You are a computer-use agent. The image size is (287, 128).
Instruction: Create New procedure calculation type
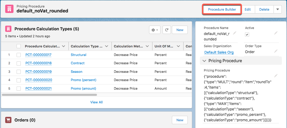point(180,30)
